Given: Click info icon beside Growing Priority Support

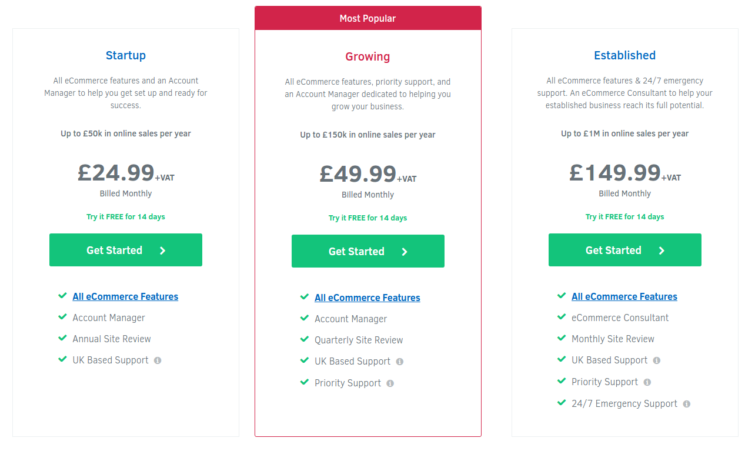Looking at the screenshot, I should (390, 383).
